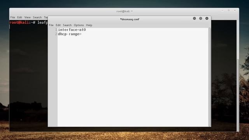Viewport: 249px width, 140px height.
Task: Maximize the dnsmasq.conf editor window
Action: 201,18
